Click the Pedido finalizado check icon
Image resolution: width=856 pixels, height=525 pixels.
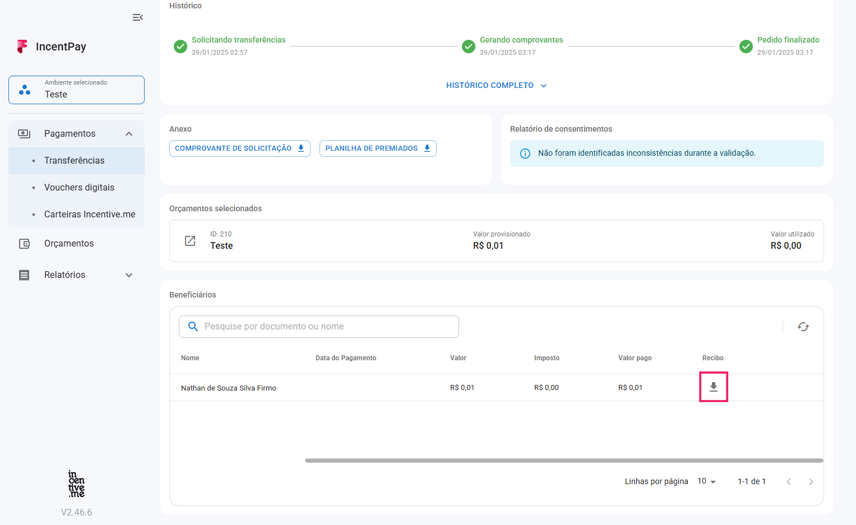click(x=746, y=47)
